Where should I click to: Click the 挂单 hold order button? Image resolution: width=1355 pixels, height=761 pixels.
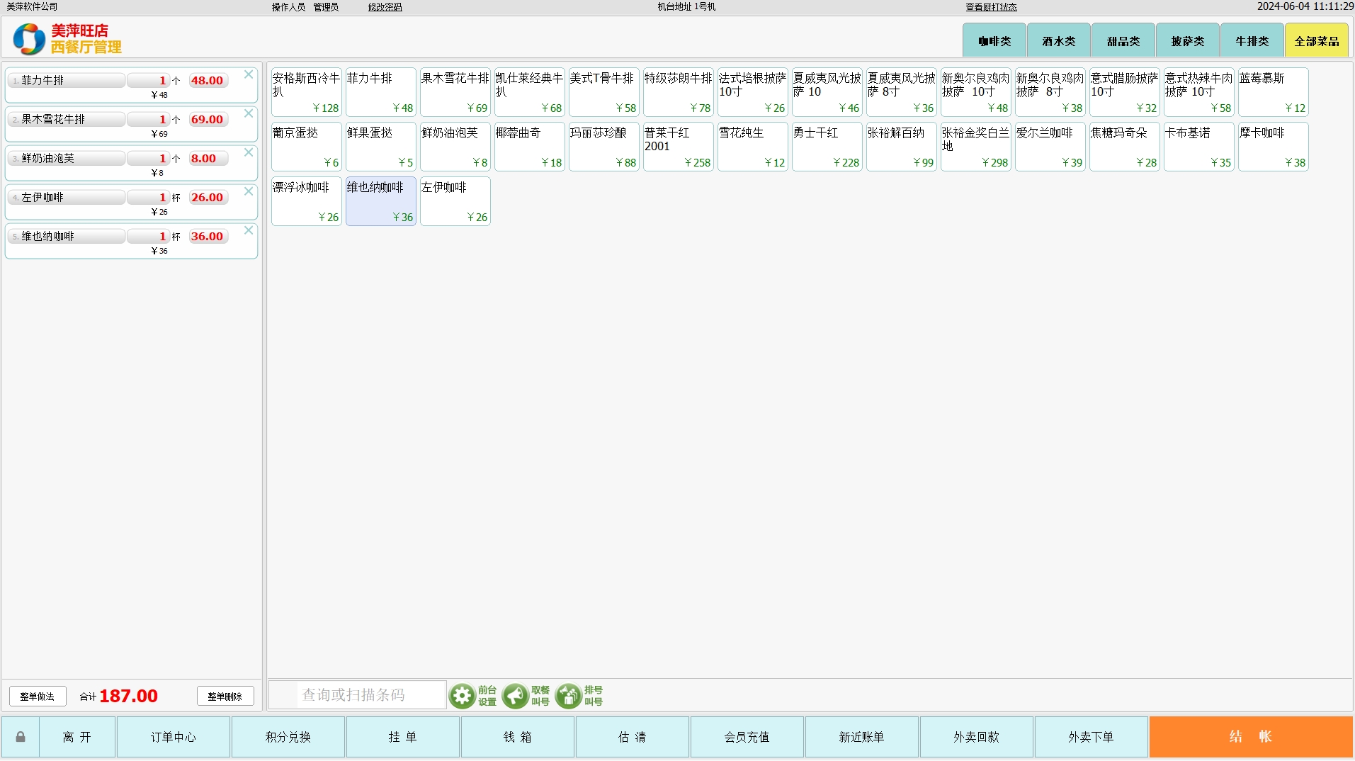coord(402,737)
